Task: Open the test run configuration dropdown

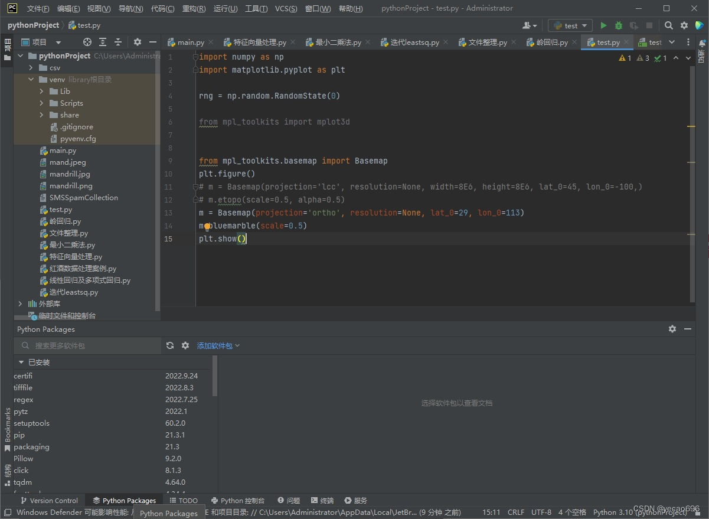Action: 569,25
